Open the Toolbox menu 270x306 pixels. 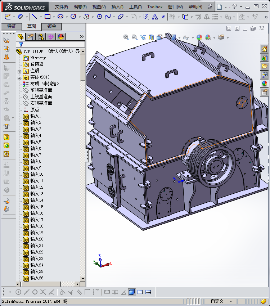155,7
